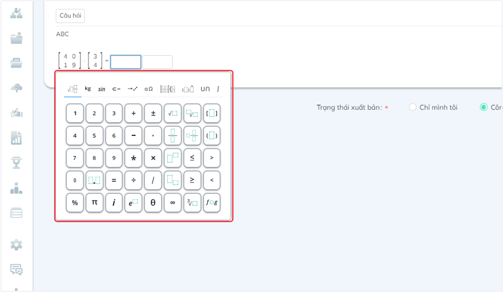Click number key 3
Screen dimensions: 503x292
point(114,113)
